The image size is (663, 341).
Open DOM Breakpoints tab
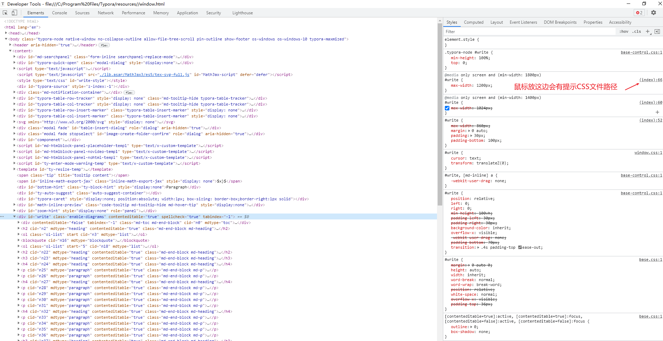[560, 22]
